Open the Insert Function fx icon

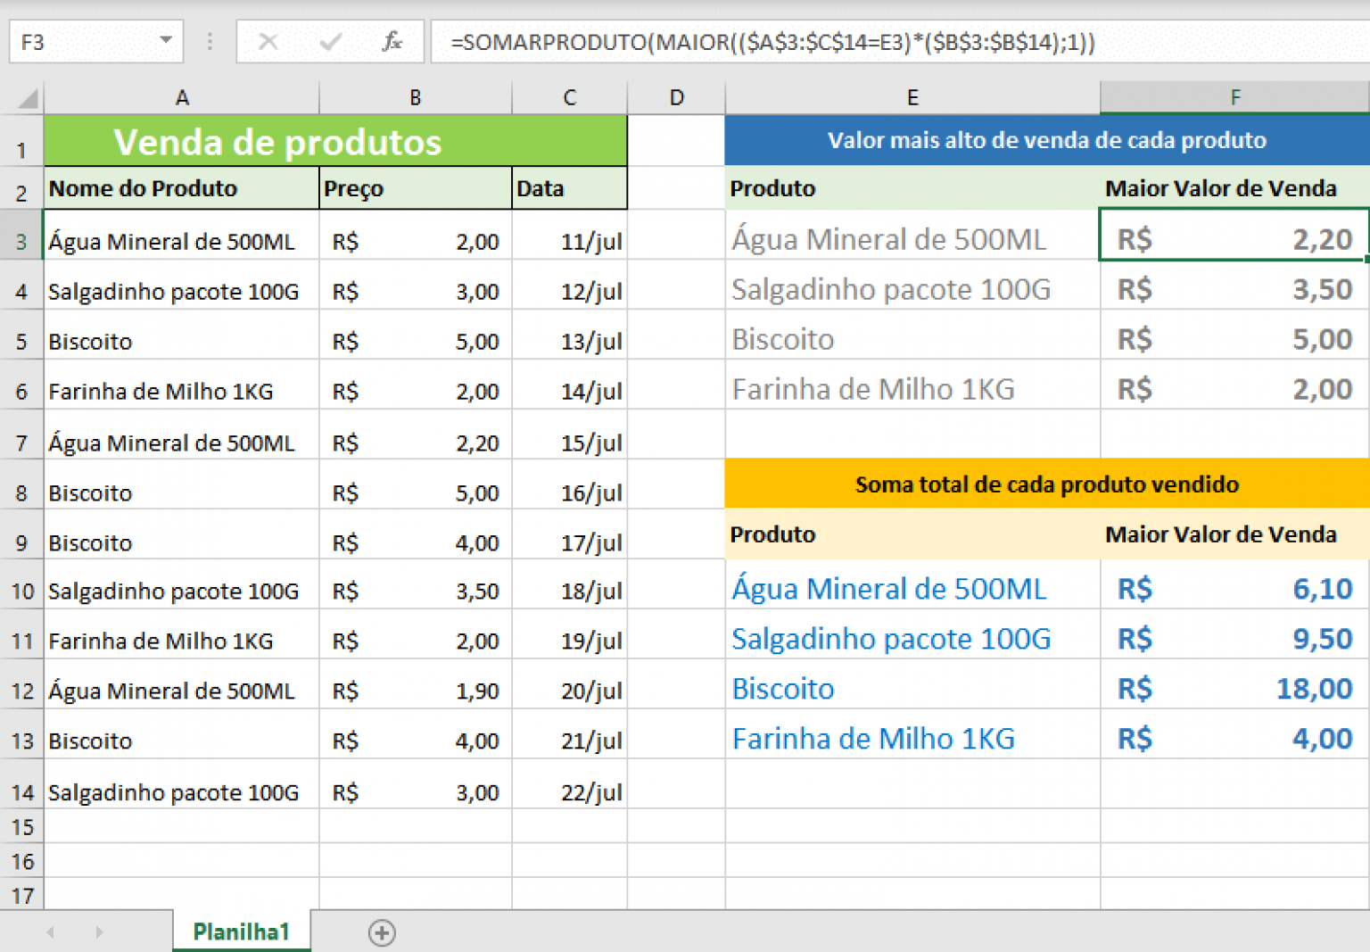click(x=392, y=41)
